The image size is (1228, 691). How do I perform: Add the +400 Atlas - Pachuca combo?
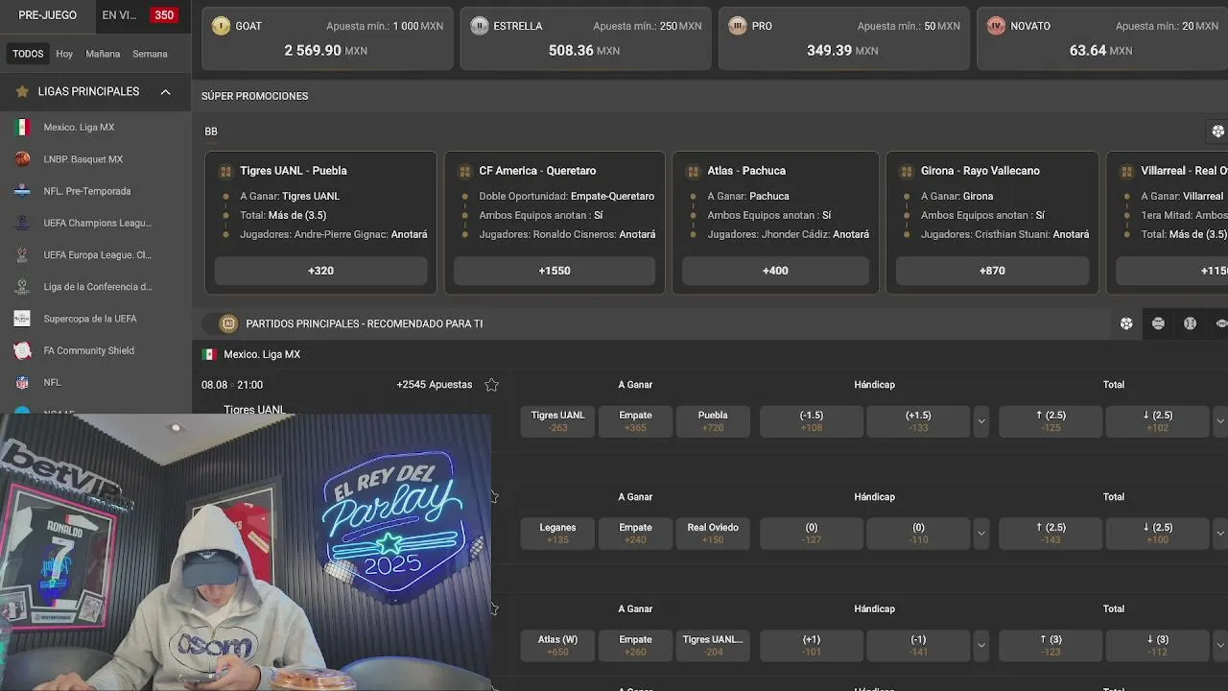click(775, 271)
